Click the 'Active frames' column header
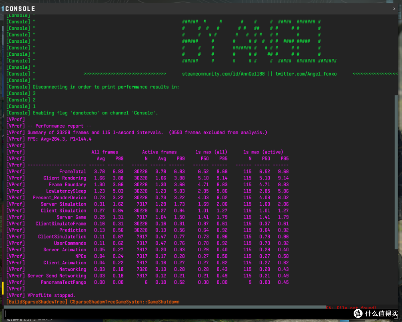 159,152
